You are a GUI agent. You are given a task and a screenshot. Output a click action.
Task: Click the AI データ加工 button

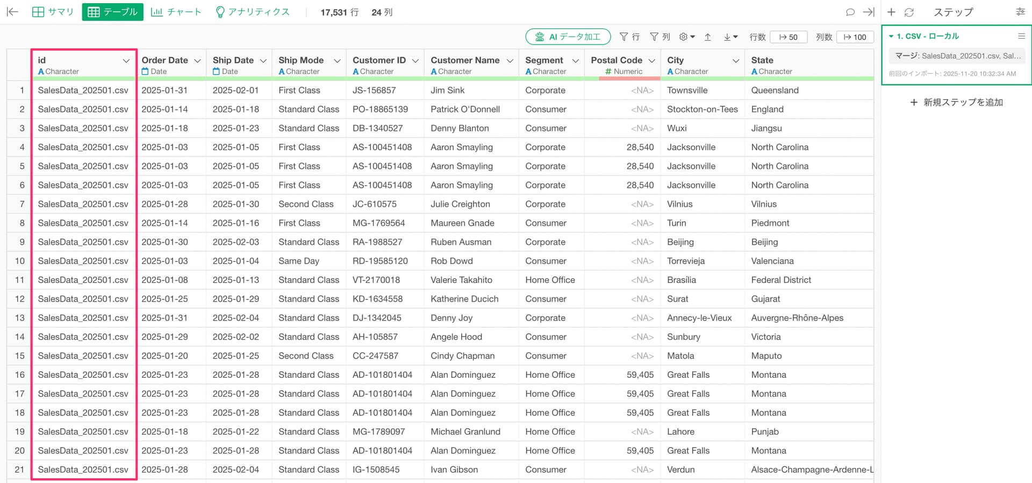(568, 36)
